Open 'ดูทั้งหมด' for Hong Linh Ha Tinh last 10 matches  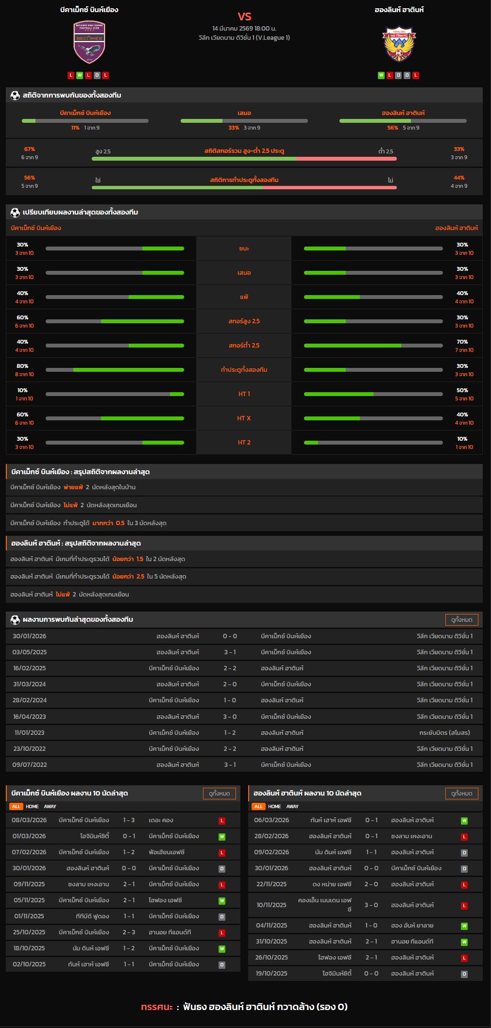(461, 794)
